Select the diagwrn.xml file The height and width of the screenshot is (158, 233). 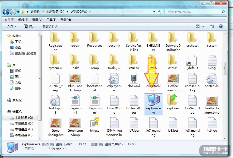tap(95, 104)
